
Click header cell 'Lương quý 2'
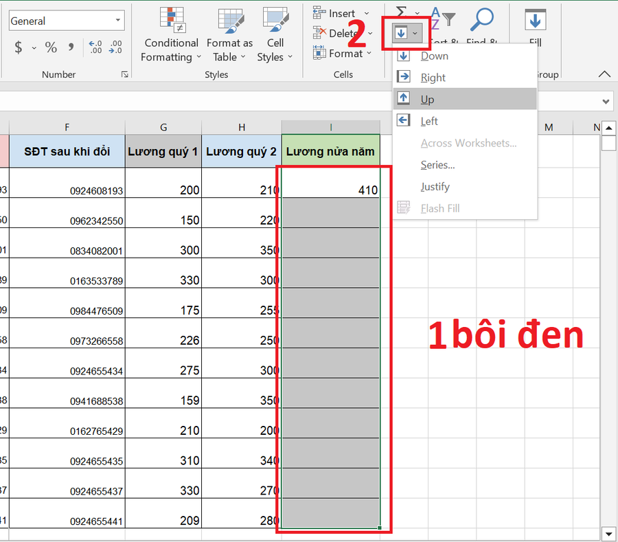coord(242,151)
